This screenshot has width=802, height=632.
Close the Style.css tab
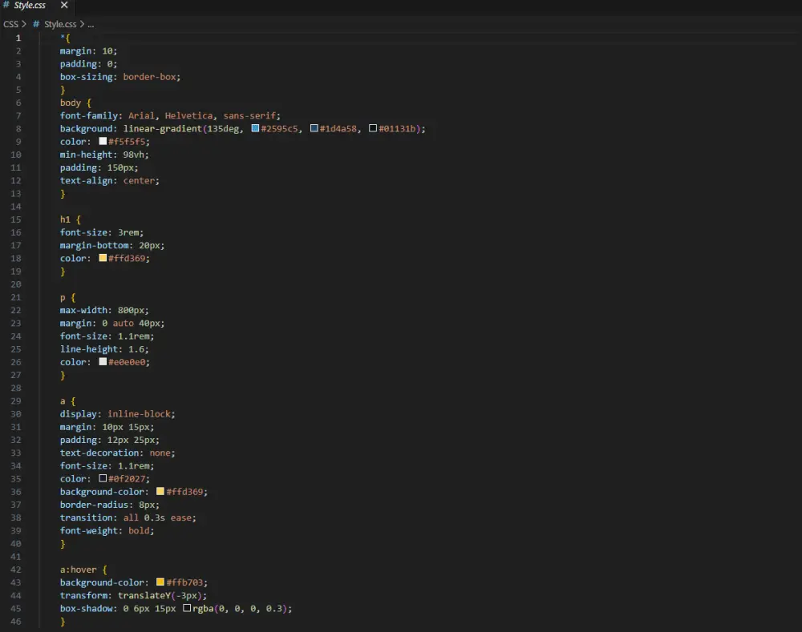coord(63,4)
